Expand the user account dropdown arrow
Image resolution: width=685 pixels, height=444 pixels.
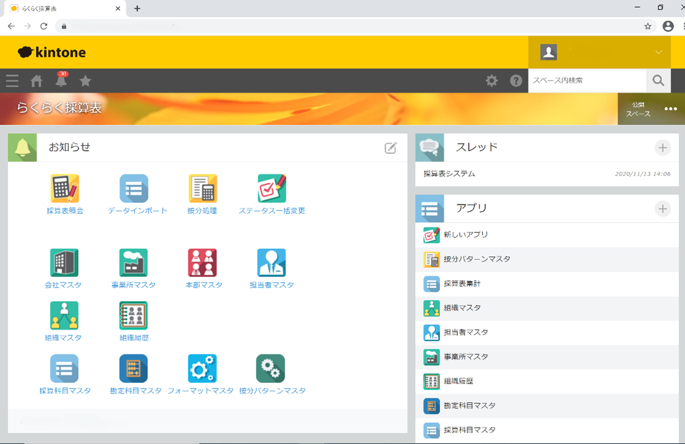tap(658, 52)
